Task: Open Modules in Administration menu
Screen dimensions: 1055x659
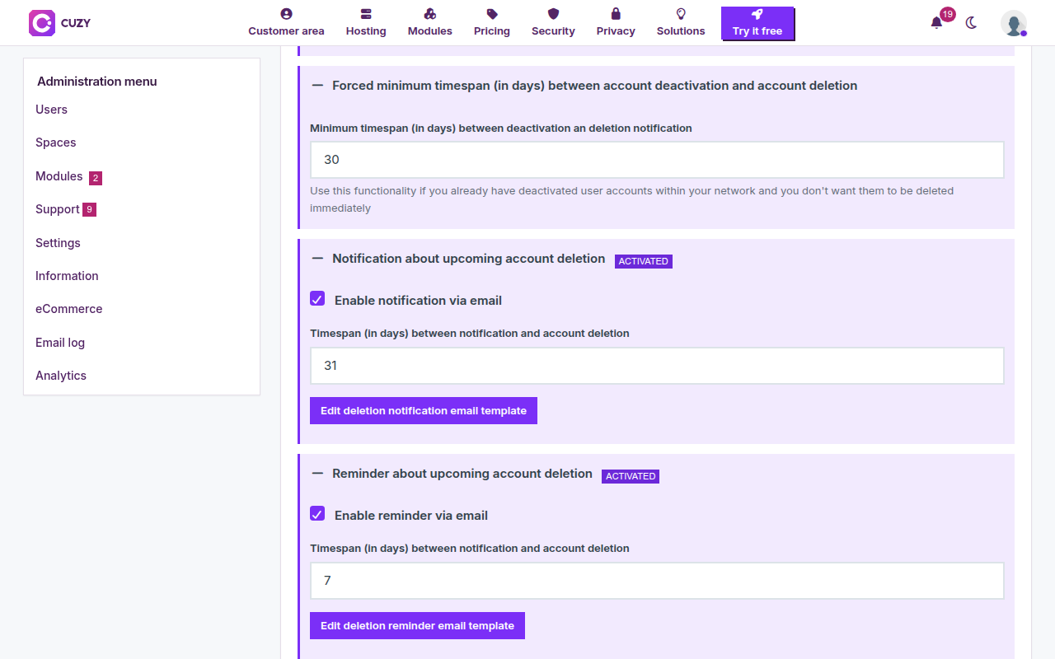Action: [x=59, y=176]
